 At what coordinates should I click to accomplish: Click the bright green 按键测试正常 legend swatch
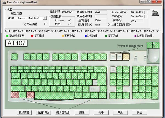[7, 36]
